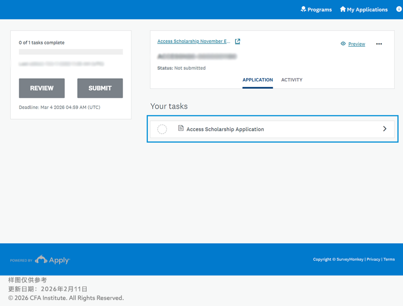Image resolution: width=403 pixels, height=306 pixels.
Task: Click the external link icon beside program title
Action: (237, 41)
